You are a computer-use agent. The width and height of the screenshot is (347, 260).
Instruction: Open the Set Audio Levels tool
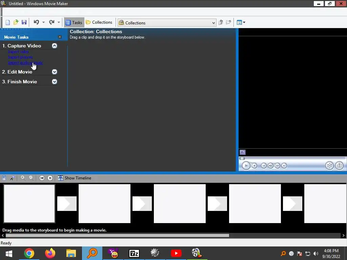(4, 178)
